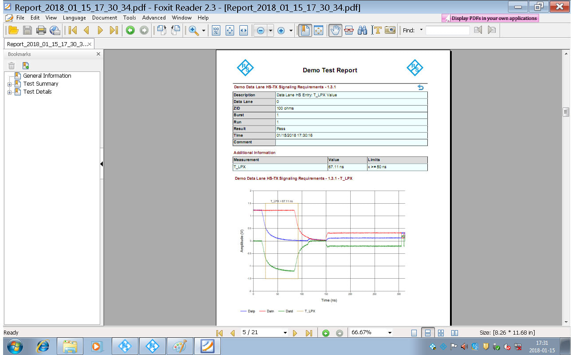Click Display PDFs in your own applications banner
This screenshot has height=355, width=571.
click(490, 18)
